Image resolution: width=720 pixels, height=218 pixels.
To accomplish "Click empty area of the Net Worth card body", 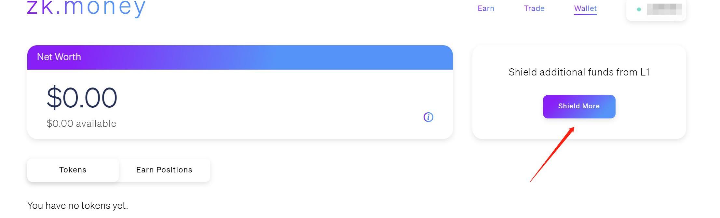I will coord(260,104).
